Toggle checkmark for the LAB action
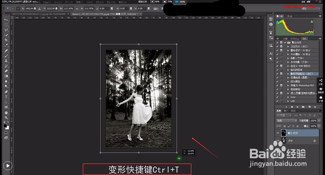Image resolution: width=325 pixels, height=175 pixels. (277, 101)
